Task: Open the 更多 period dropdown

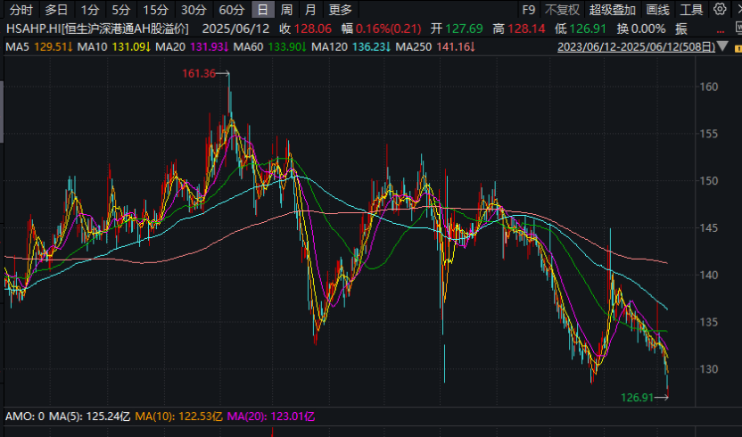Action: [x=340, y=11]
